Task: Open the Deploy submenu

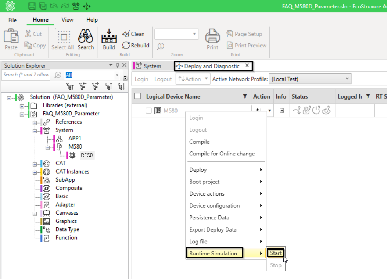Action: coord(226,169)
